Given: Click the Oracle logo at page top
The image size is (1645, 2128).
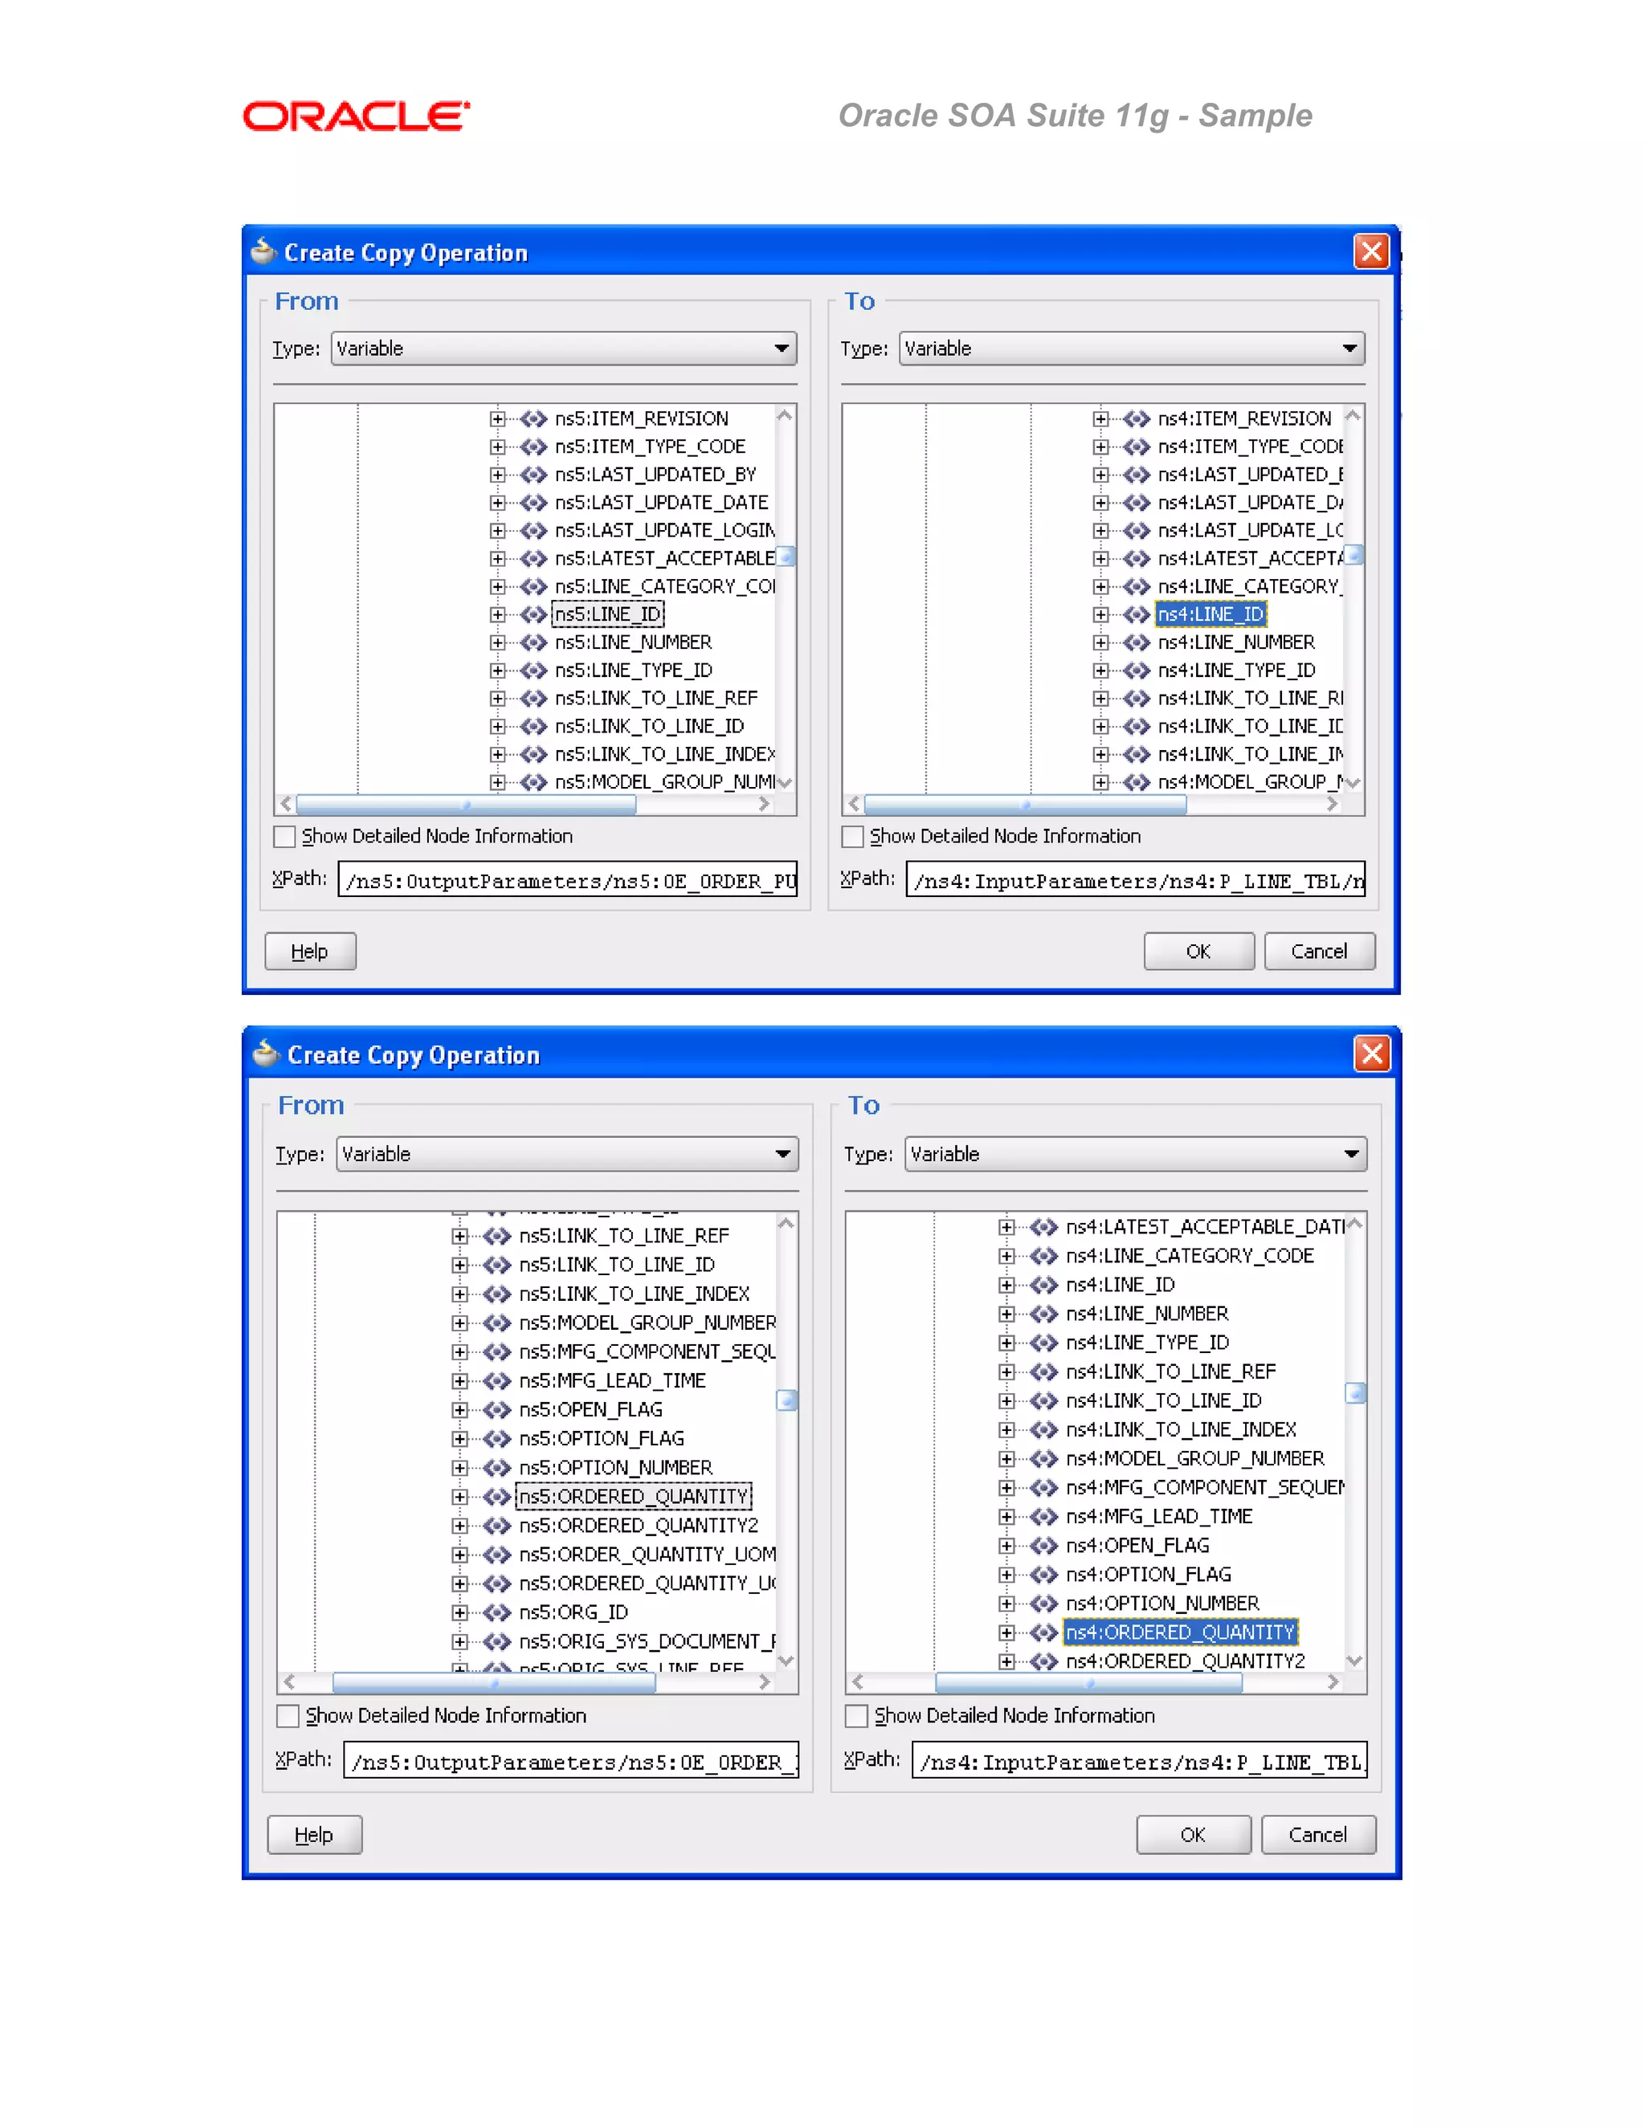Looking at the screenshot, I should (x=357, y=116).
